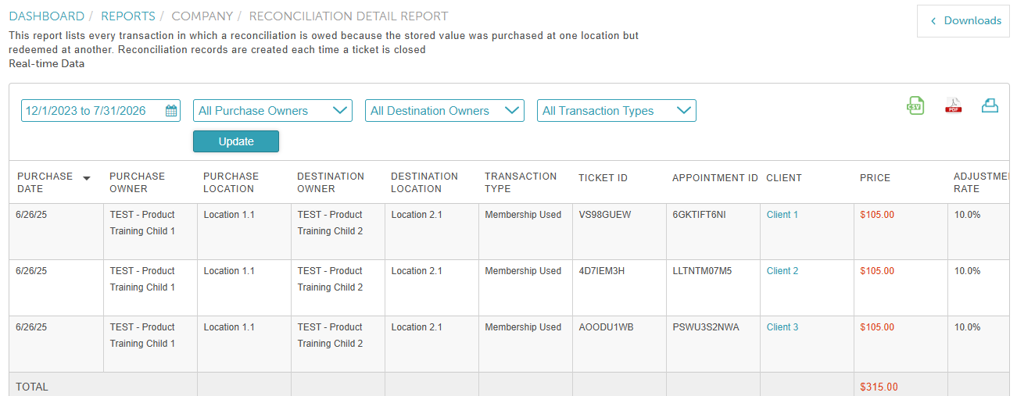Click the date range input field
This screenshot has height=396, width=1017.
point(101,111)
